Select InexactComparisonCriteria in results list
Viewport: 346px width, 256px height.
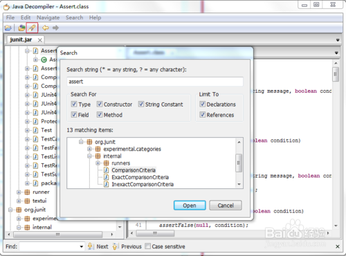(x=143, y=184)
